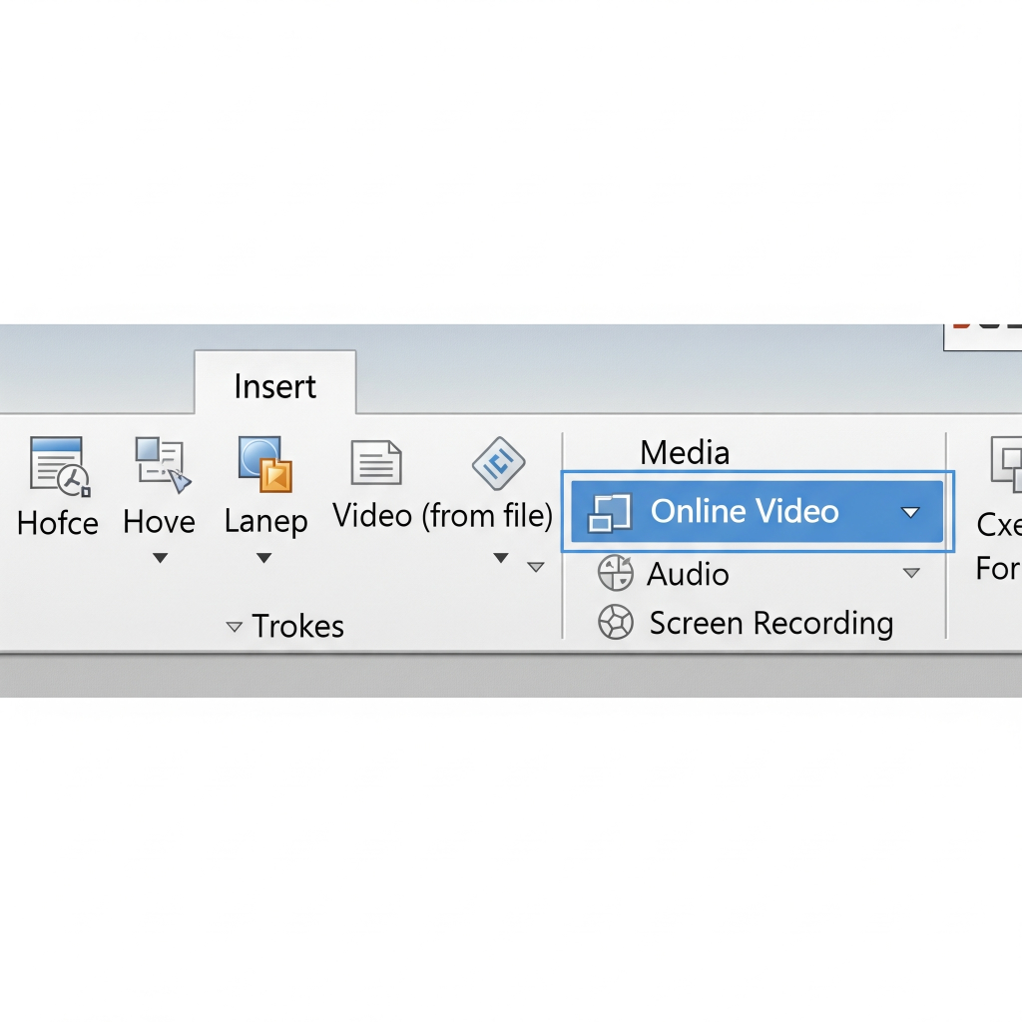1022x1022 pixels.
Task: Click the Media group heading
Action: (x=685, y=452)
